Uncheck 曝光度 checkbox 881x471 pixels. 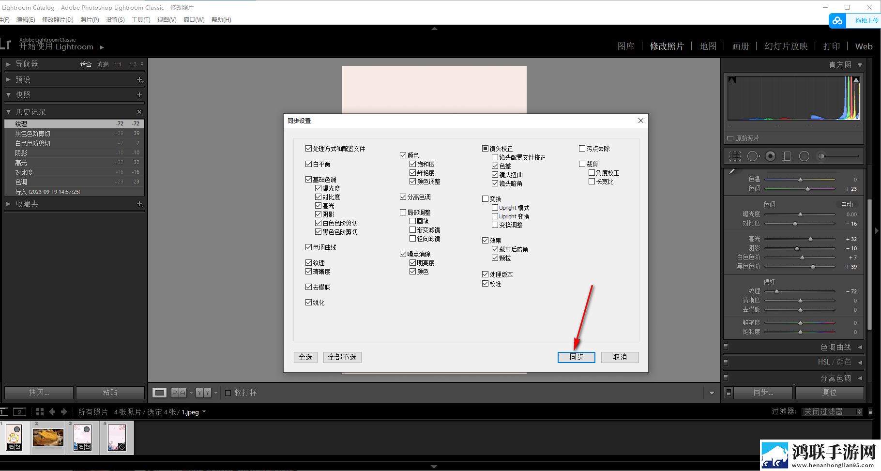click(318, 188)
